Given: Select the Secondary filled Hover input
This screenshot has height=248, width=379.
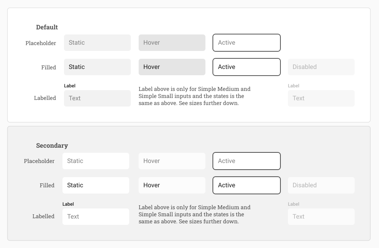Looking at the screenshot, I should pos(172,185).
